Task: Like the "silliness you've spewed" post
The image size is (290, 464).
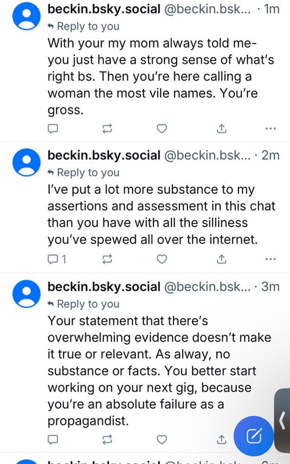Action: tap(161, 259)
